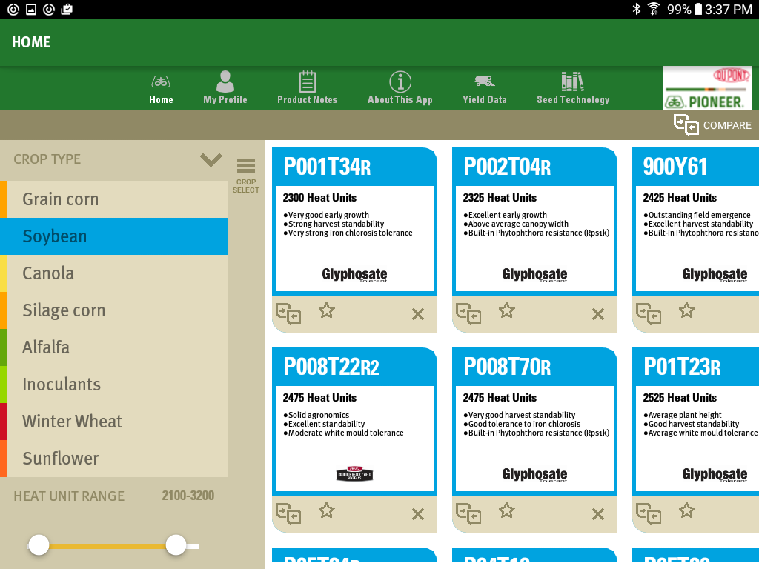Select Canola crop type

(113, 273)
